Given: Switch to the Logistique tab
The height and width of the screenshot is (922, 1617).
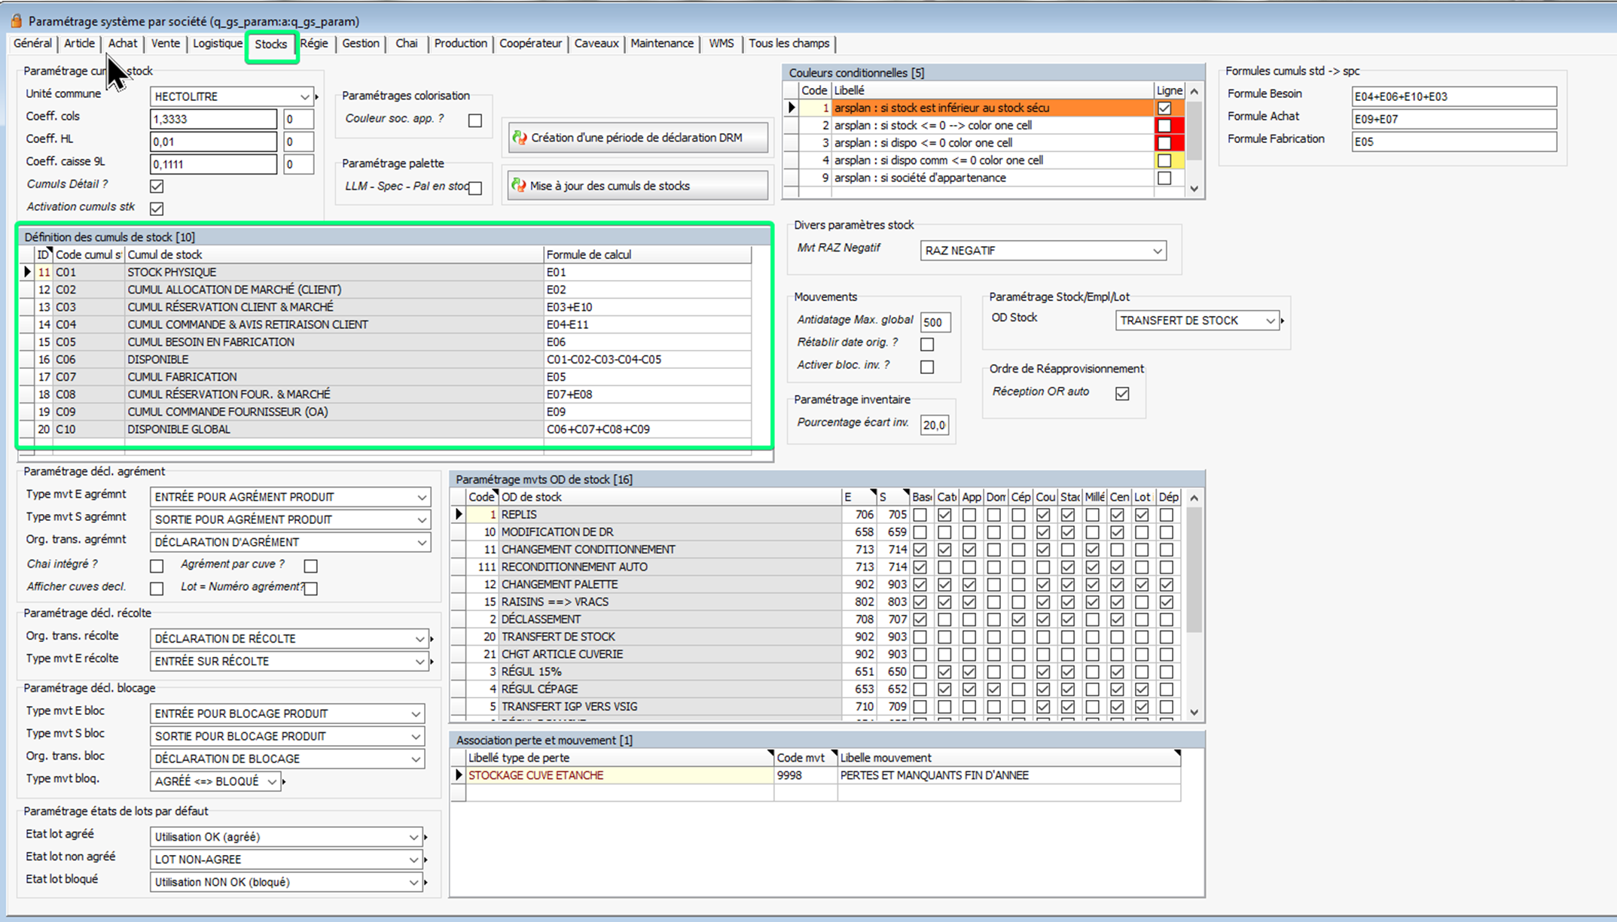Looking at the screenshot, I should pos(217,44).
